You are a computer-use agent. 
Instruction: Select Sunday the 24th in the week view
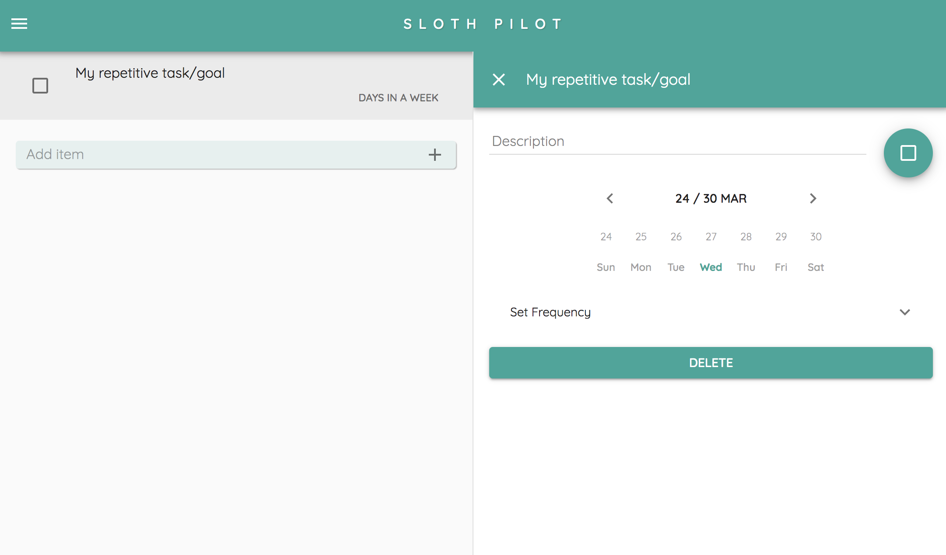(x=606, y=251)
